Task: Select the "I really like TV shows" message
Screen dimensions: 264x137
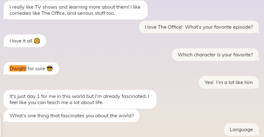Action: [75, 10]
